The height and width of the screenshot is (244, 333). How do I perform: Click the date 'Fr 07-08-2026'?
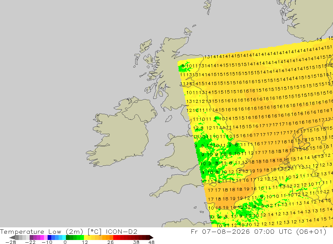[220, 231]
